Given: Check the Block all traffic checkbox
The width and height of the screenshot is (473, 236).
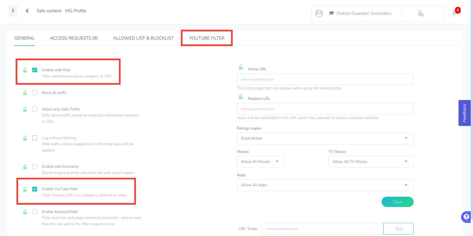Looking at the screenshot, I should (35, 93).
